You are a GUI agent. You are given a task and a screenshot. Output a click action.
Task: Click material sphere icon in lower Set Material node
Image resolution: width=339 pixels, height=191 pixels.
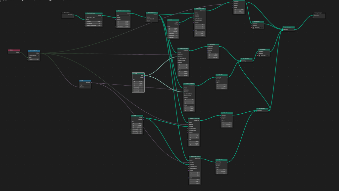pyautogui.click(x=260, y=55)
